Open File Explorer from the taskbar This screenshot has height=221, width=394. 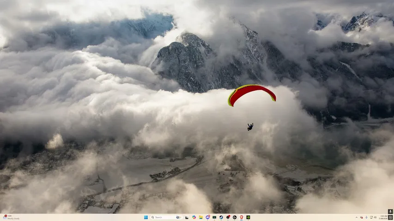tap(201, 217)
